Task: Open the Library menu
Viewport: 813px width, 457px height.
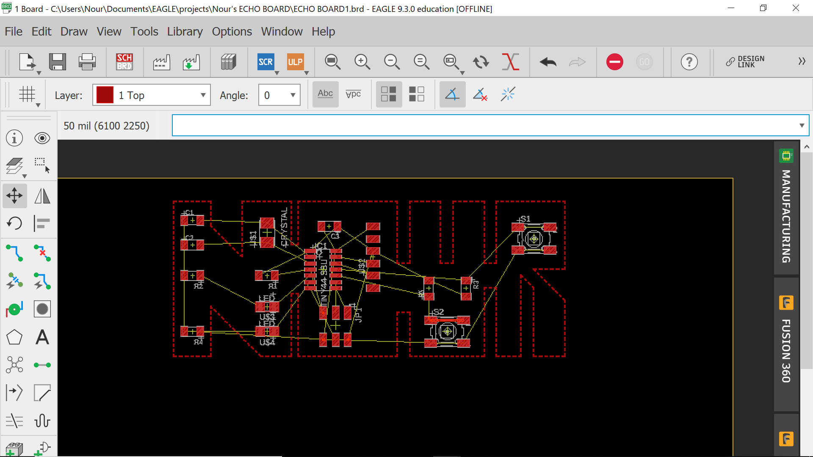Action: (185, 31)
